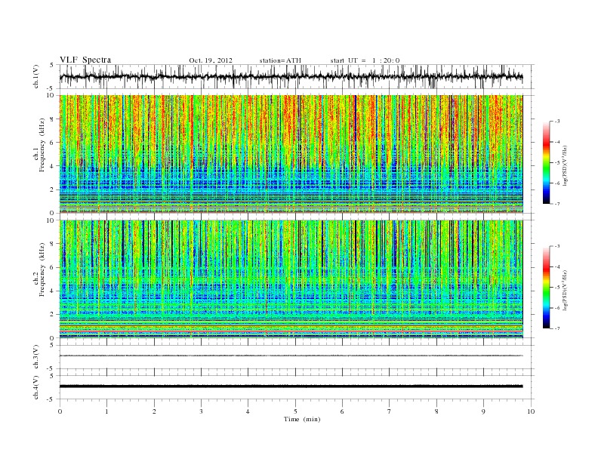The height and width of the screenshot is (462, 598).
Task: Click the "VLF Spectra" plot title
Action: pos(85,60)
